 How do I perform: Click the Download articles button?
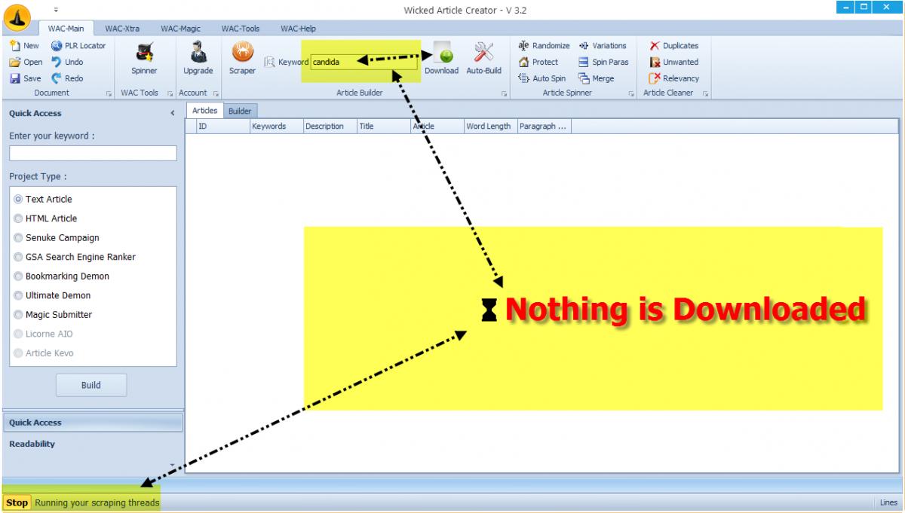pos(441,59)
